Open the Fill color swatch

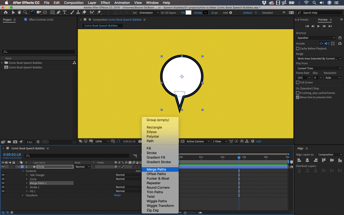[x=188, y=13]
